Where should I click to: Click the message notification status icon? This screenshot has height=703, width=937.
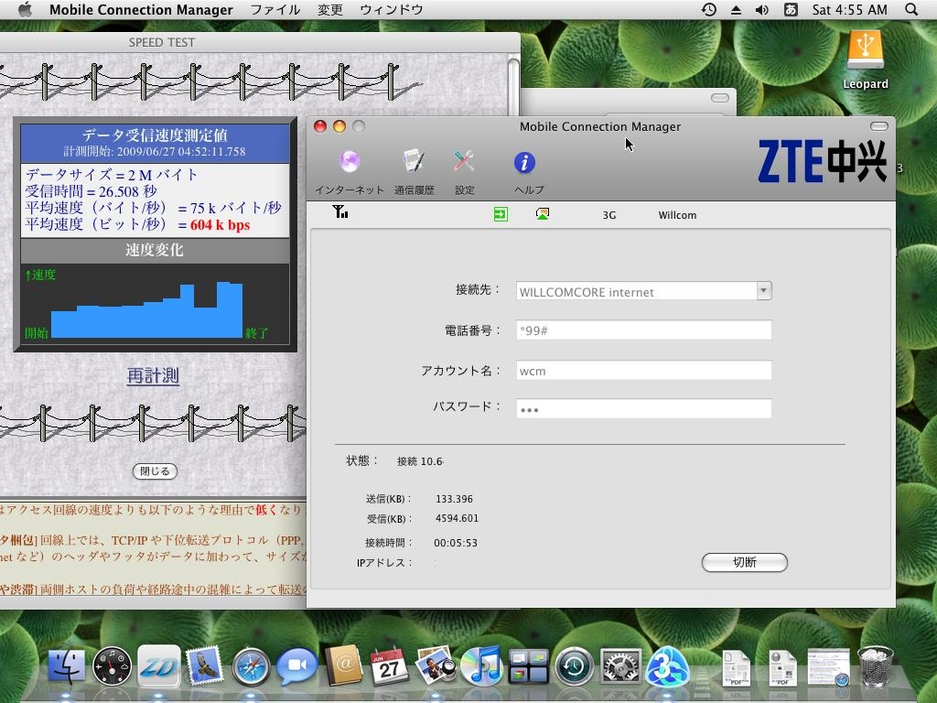[543, 214]
